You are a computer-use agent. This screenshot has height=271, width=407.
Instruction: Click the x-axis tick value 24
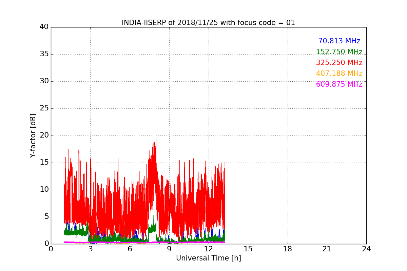coord(366,249)
